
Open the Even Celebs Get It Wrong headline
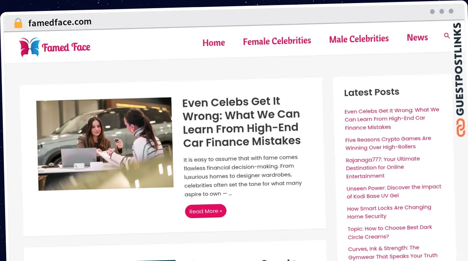[x=241, y=122]
